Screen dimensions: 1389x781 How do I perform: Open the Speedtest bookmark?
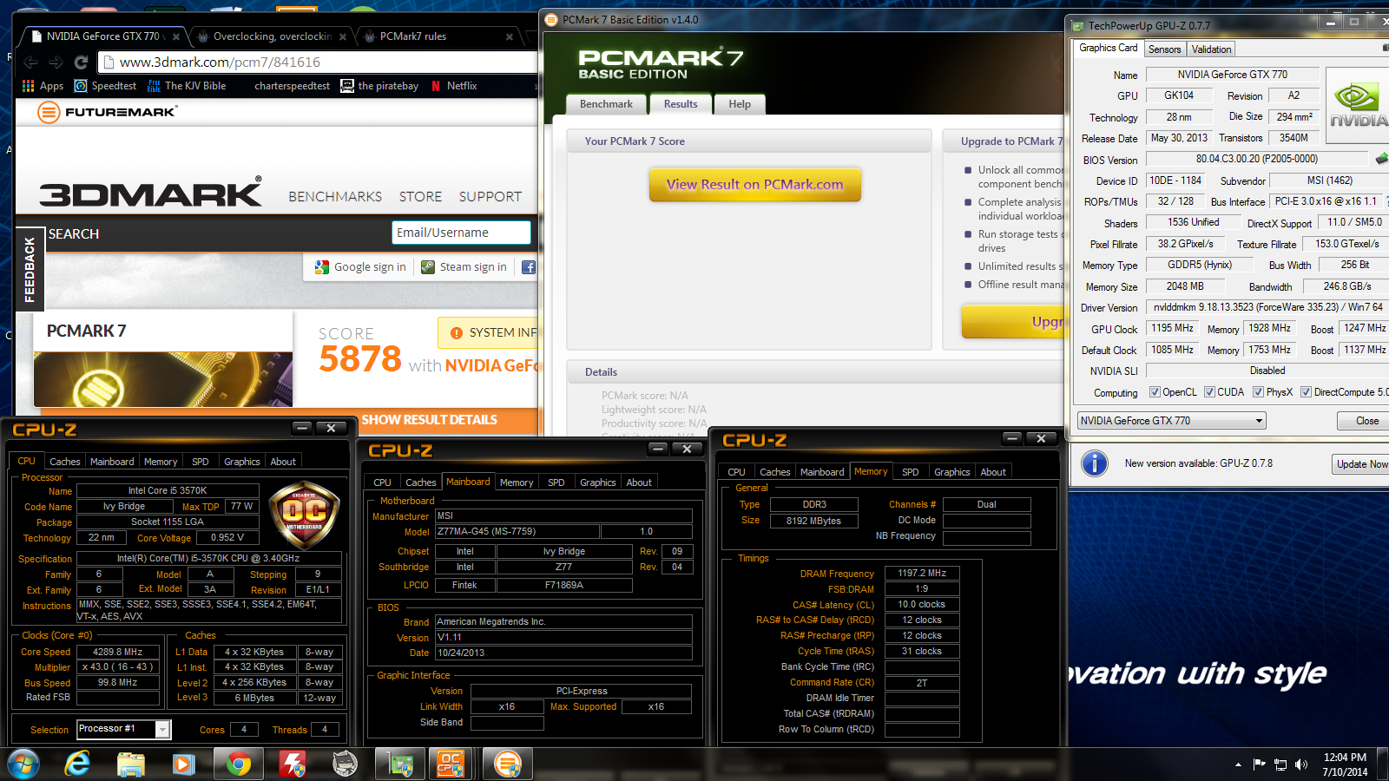(x=105, y=86)
